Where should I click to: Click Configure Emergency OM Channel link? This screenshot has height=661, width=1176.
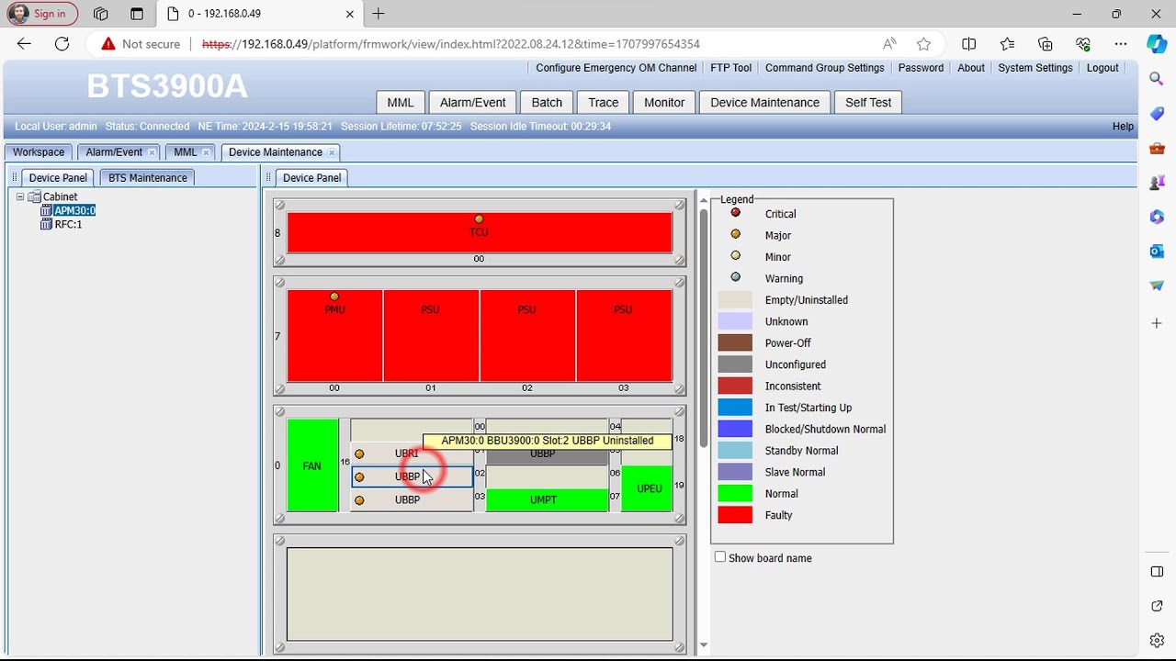(616, 68)
